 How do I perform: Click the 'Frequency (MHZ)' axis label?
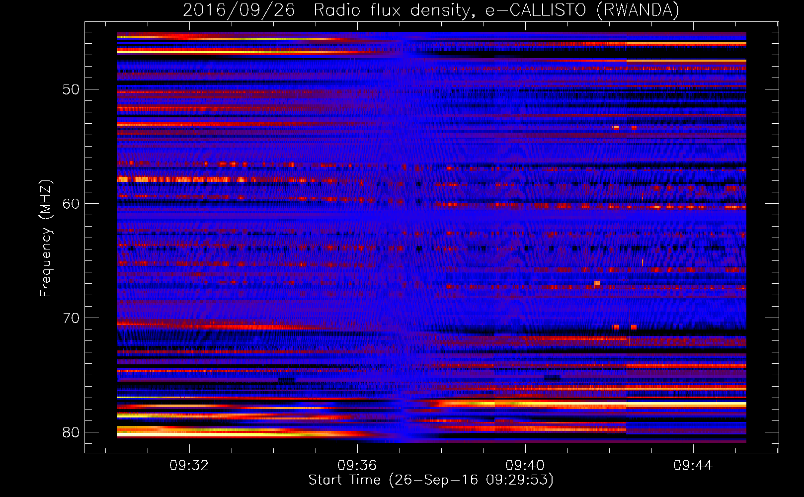click(x=46, y=238)
